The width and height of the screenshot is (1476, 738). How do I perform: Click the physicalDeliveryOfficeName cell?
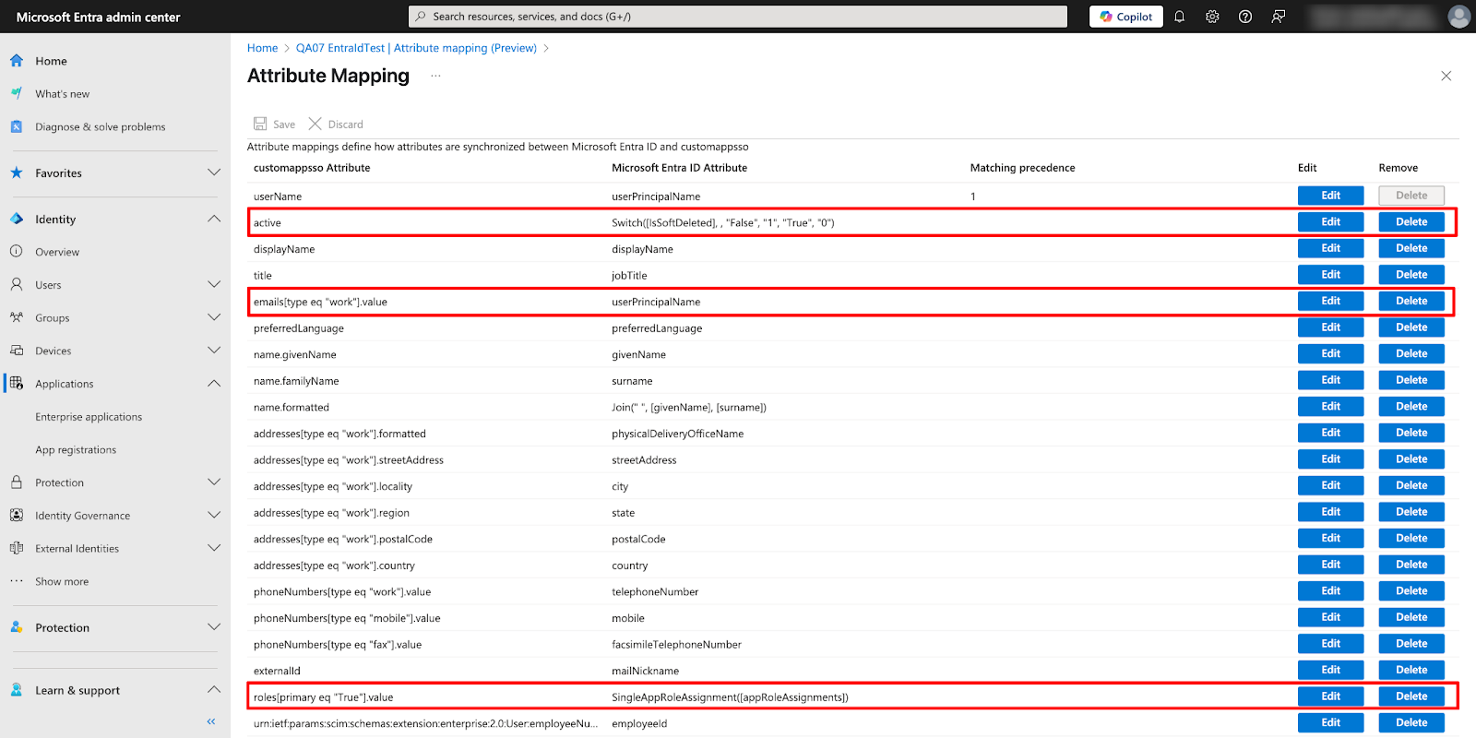pyautogui.click(x=677, y=434)
